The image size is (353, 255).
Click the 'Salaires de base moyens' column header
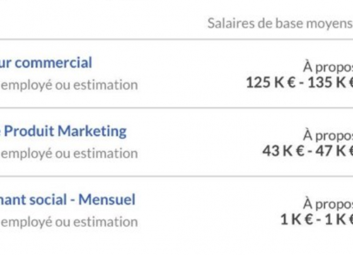[280, 23]
